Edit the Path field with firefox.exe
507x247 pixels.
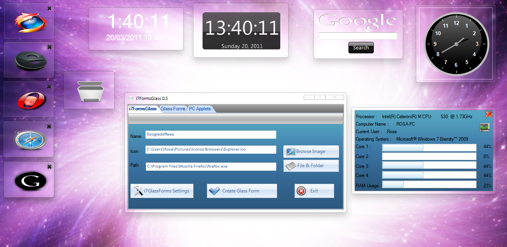pos(210,166)
